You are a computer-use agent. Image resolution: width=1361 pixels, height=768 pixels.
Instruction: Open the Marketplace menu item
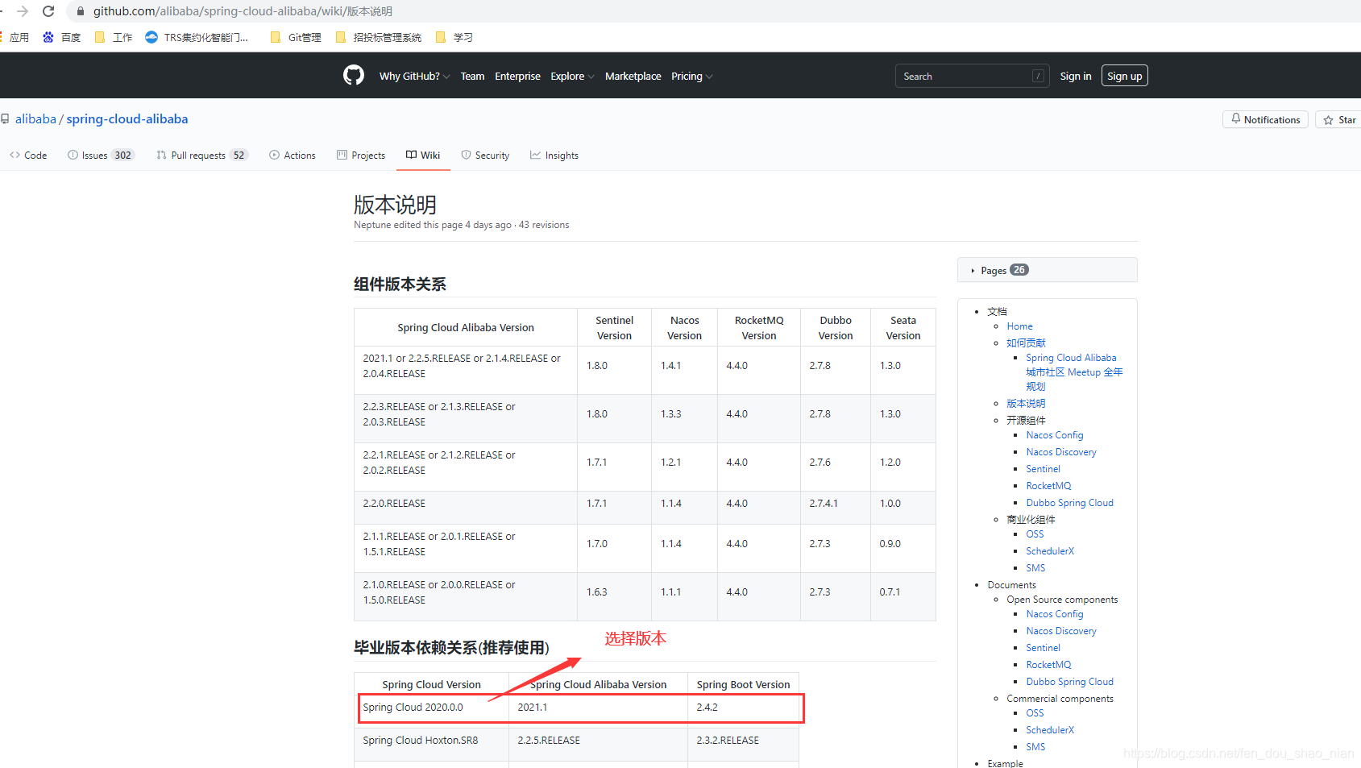[633, 76]
